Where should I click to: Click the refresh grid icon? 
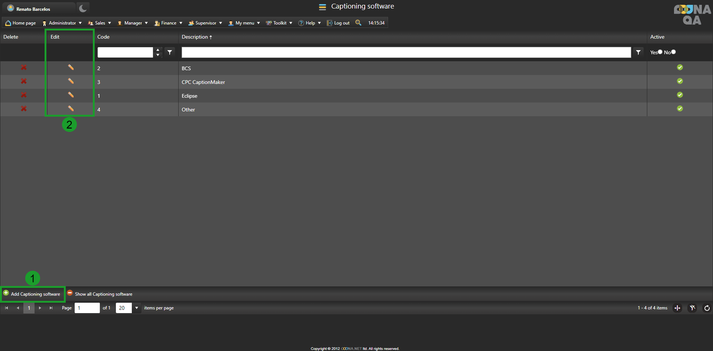click(707, 308)
